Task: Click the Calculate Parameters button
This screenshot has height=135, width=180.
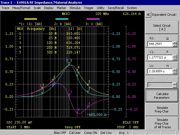Action: click(162, 96)
